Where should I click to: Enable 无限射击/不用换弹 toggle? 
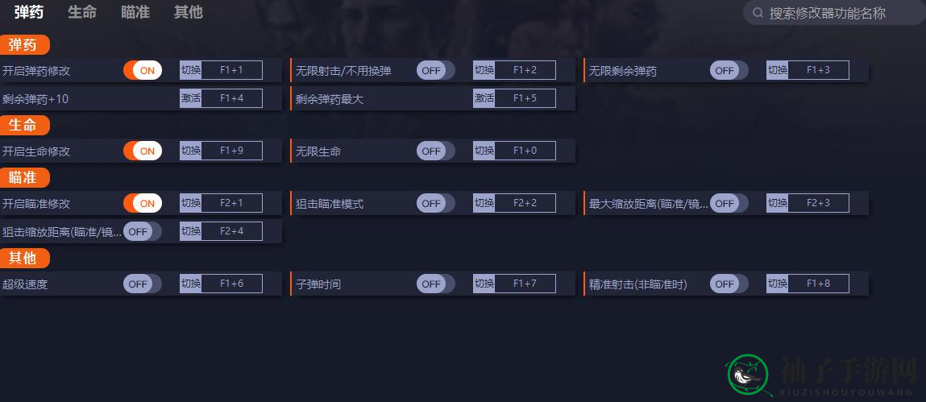436,70
